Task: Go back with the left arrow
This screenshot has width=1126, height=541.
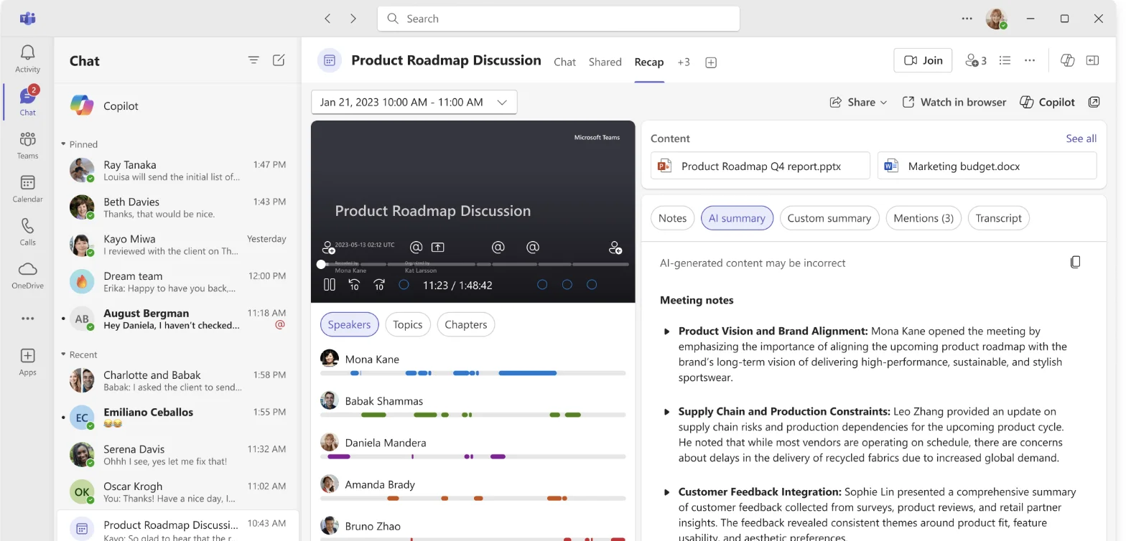Action: (327, 19)
